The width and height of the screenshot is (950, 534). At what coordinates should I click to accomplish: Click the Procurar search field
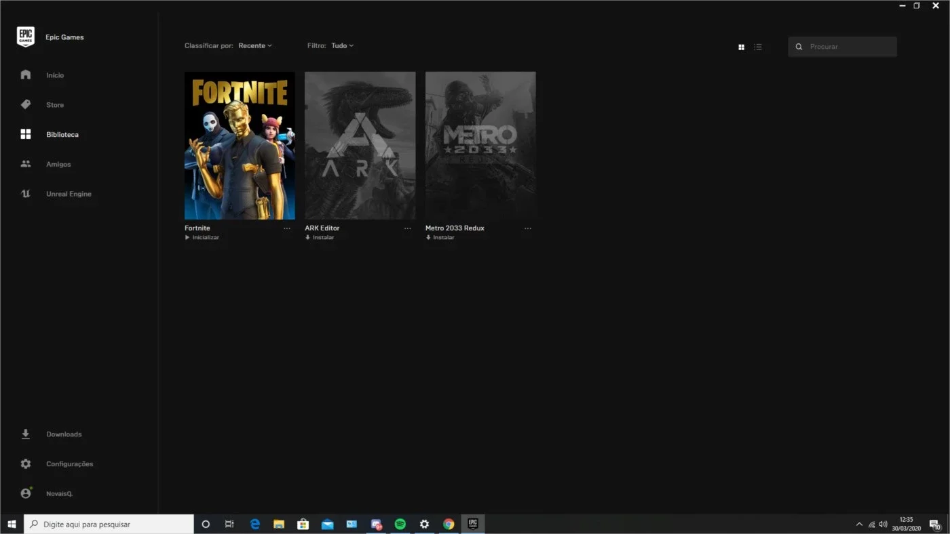coord(842,47)
